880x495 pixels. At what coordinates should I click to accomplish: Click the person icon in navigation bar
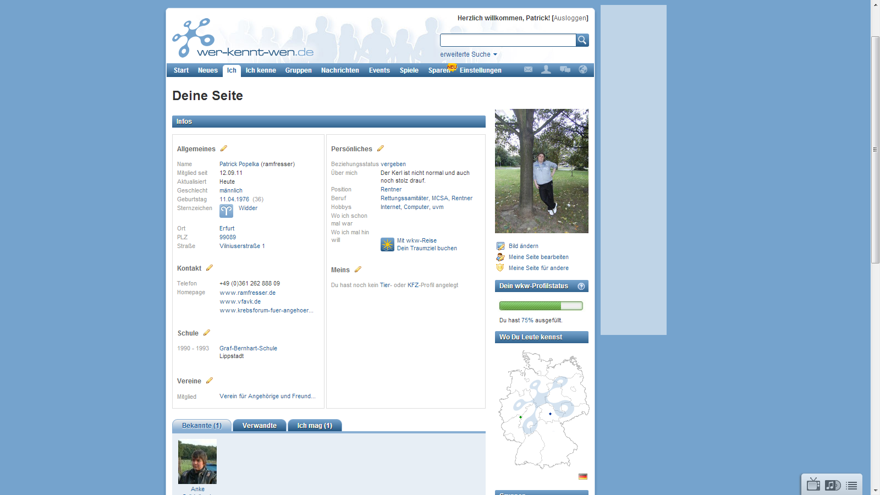(546, 69)
